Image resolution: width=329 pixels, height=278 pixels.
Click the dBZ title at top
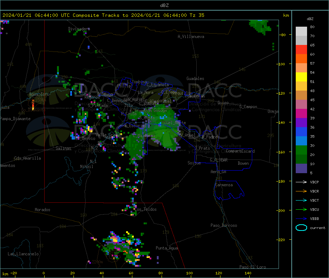tap(164, 5)
